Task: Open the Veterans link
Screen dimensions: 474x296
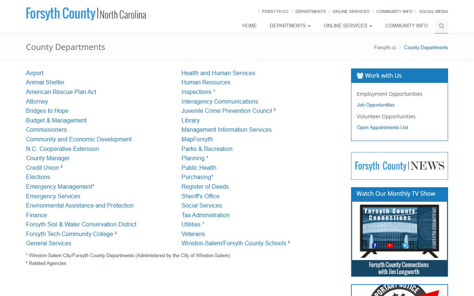Action: click(193, 234)
